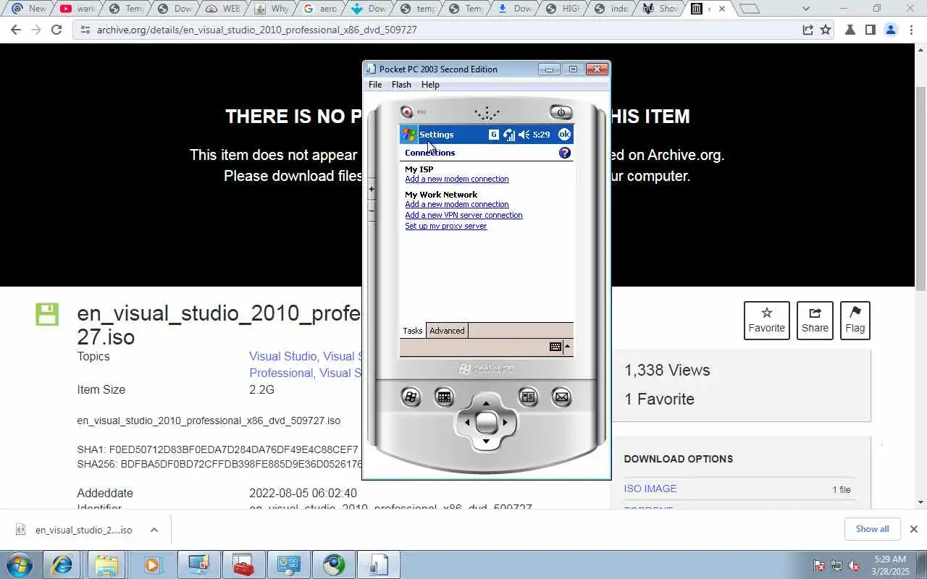The height and width of the screenshot is (579, 927).
Task: Tap the Windows Start flag in emulator title bar
Action: tap(409, 135)
